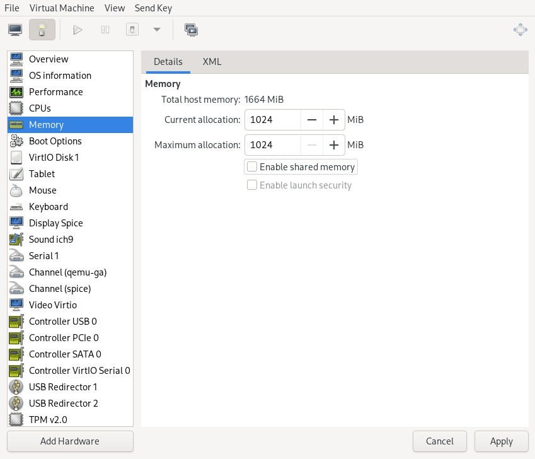The image size is (535, 459).
Task: Open the graphical console view
Action: tap(14, 29)
